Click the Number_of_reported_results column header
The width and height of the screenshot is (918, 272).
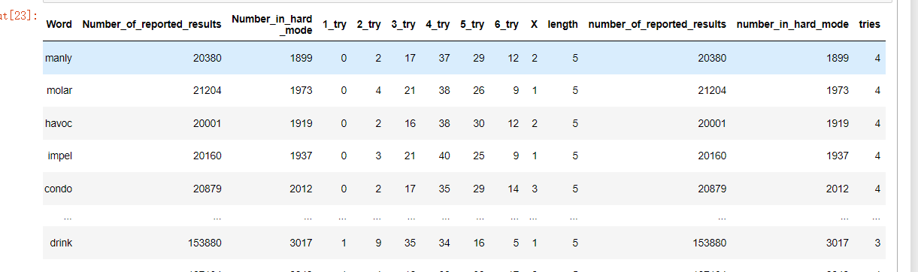(152, 25)
